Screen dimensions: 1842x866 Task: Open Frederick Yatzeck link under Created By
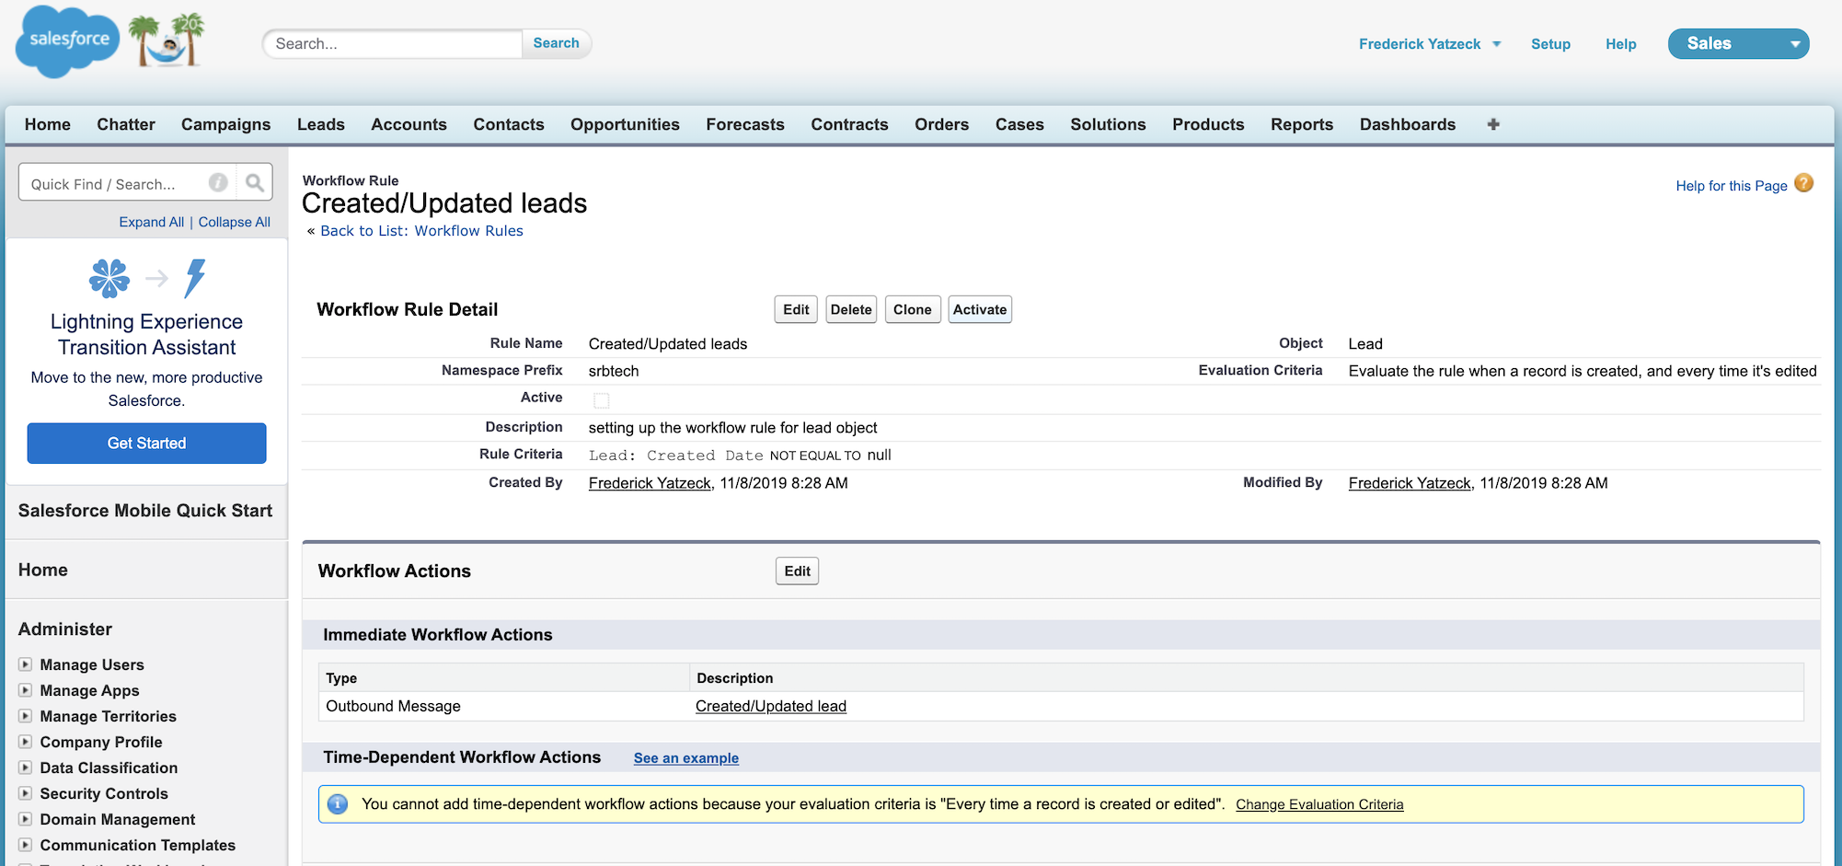[650, 483]
